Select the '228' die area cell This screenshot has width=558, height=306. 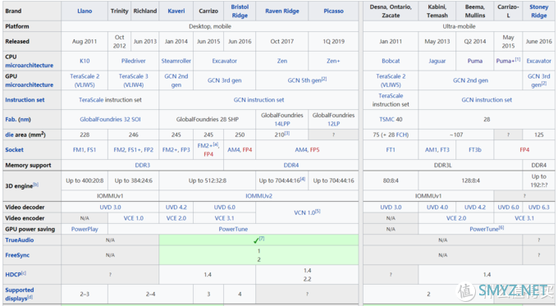coord(85,135)
